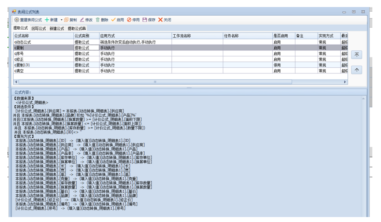
Task: Open the dropdown arrow next to 新建
Action: coord(61,20)
